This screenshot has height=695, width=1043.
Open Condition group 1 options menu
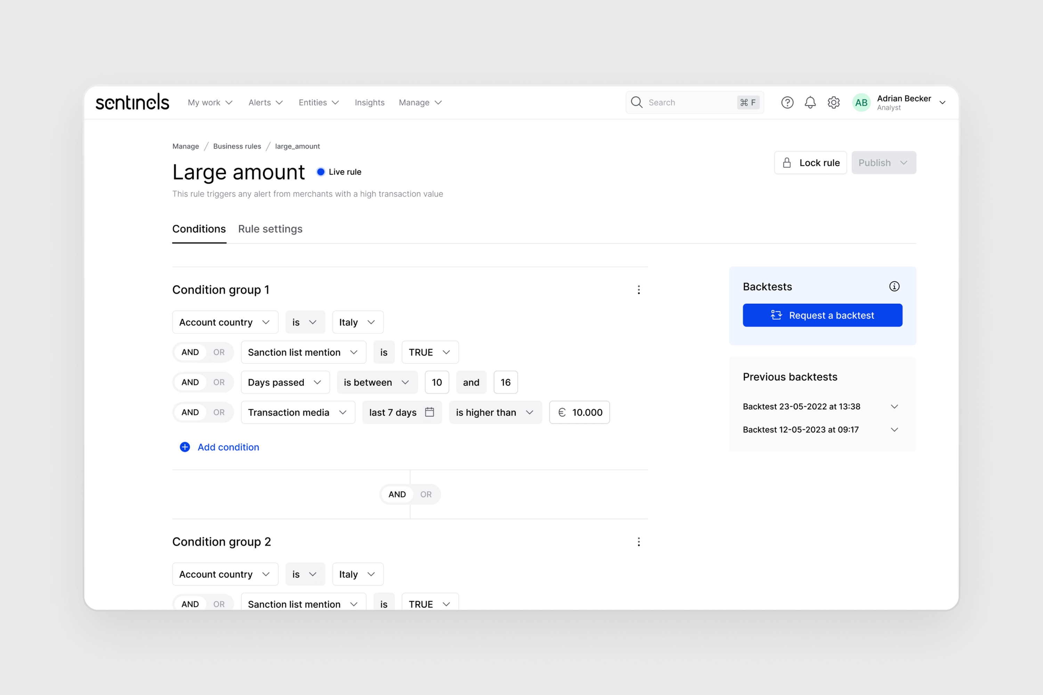(x=639, y=290)
